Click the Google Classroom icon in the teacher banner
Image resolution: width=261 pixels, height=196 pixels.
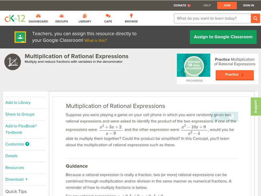[x=21, y=37]
